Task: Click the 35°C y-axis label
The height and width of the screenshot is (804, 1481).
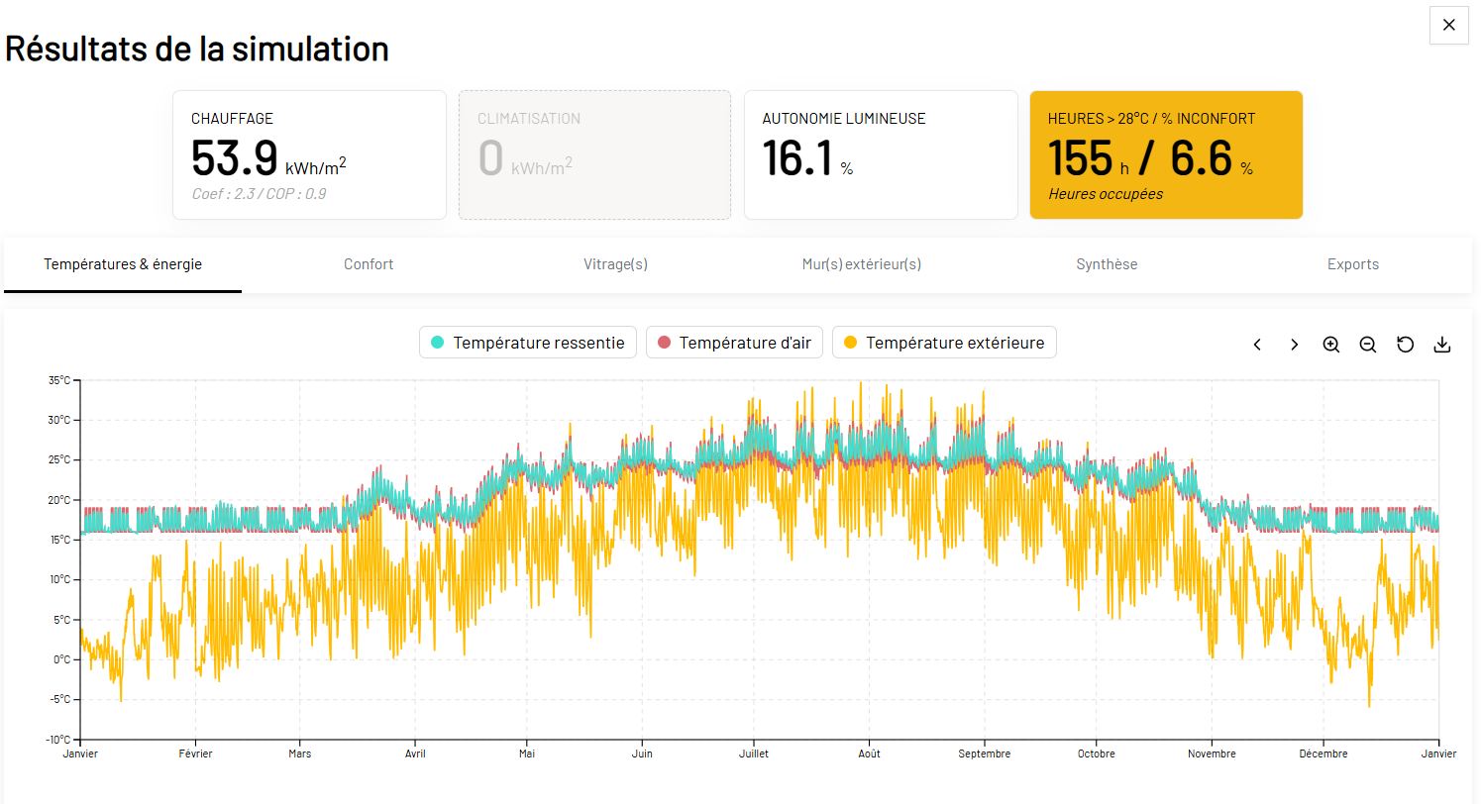Action: 59,380
